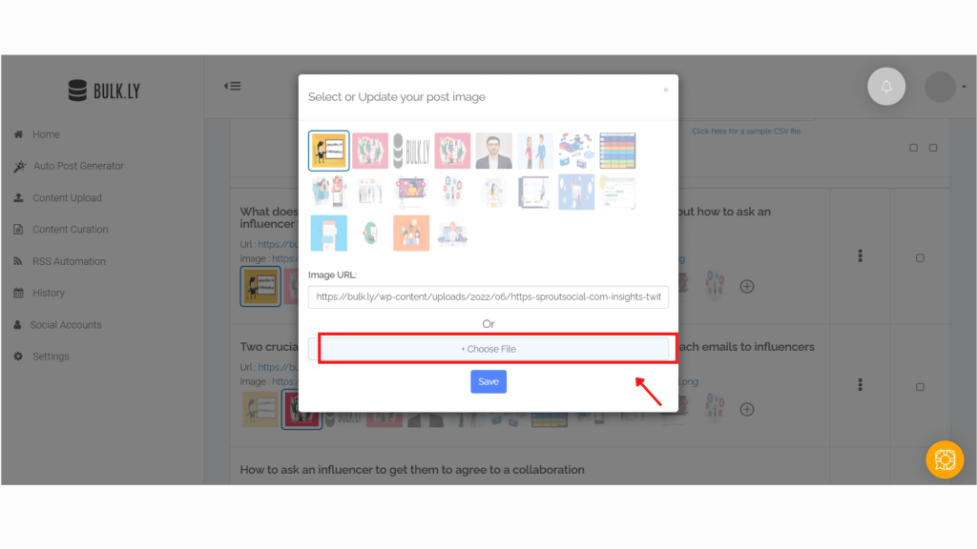Tick the checkbox for the second post row

point(920,387)
